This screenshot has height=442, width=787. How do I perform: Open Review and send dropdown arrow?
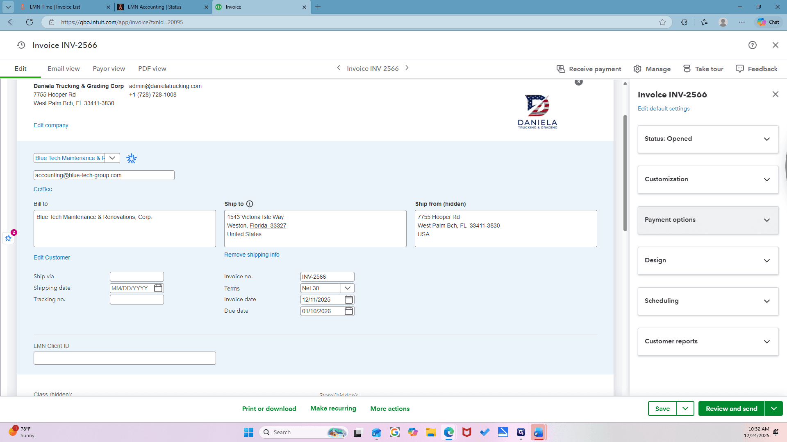[x=774, y=408]
